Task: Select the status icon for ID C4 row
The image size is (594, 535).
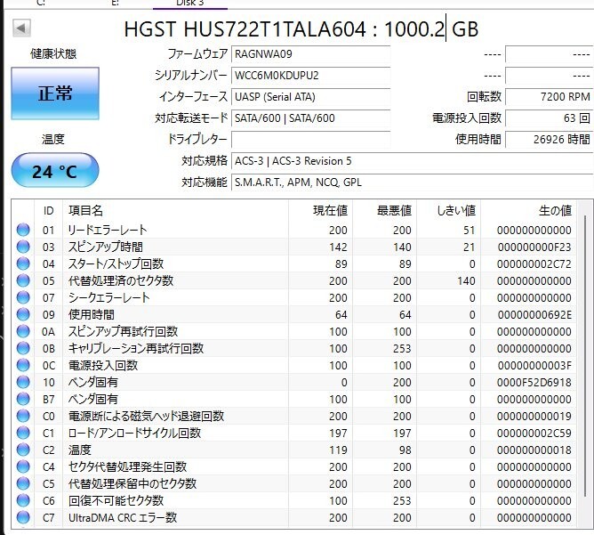Action: 23,466
